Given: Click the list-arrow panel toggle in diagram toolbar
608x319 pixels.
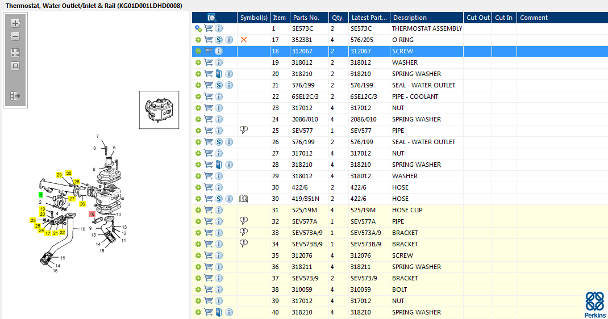Looking at the screenshot, I should point(15,95).
